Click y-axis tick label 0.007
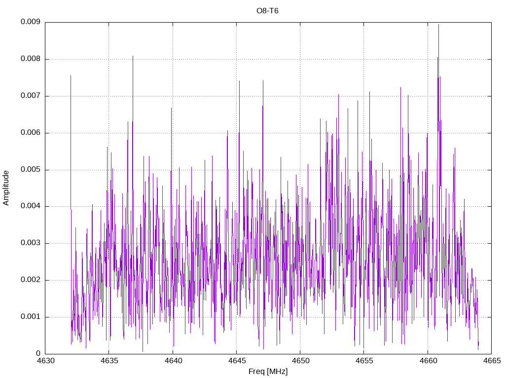The image size is (505, 378). tap(31, 96)
